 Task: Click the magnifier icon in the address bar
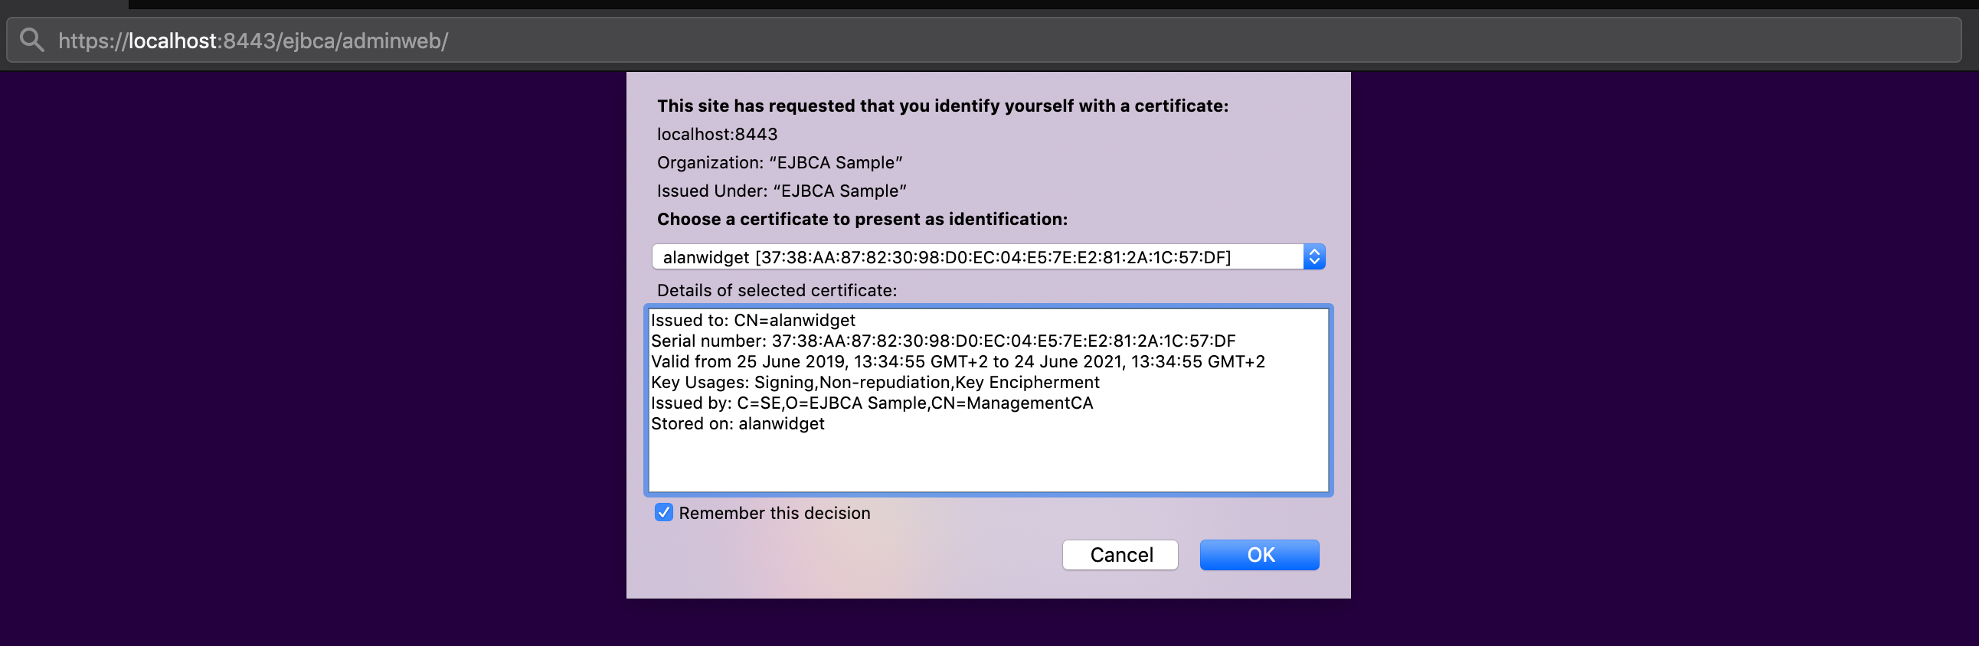click(31, 39)
